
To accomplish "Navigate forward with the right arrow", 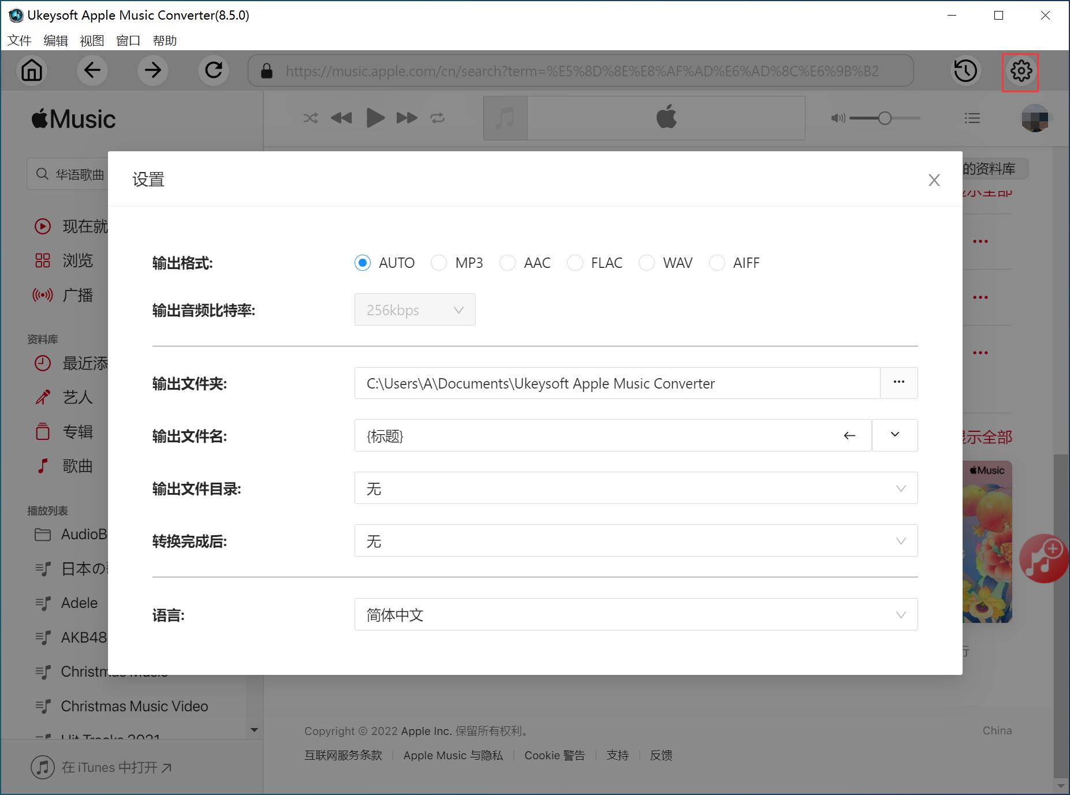I will [x=153, y=70].
